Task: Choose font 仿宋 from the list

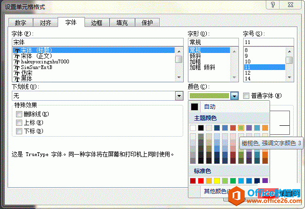Action: click(x=94, y=73)
